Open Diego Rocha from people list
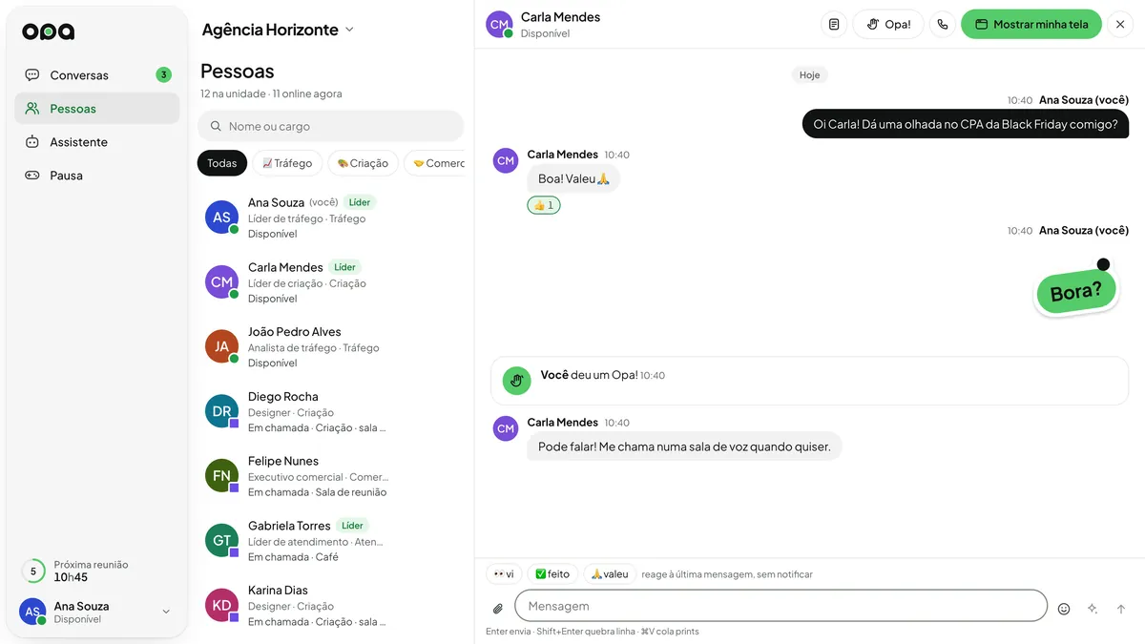Screen dimensions: 1145x644 pyautogui.click(x=330, y=412)
